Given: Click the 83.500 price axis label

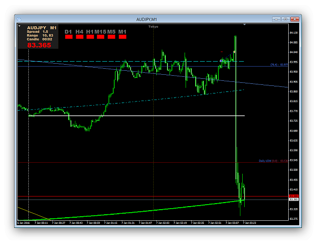Looking at the screenshot, I should [294, 170].
